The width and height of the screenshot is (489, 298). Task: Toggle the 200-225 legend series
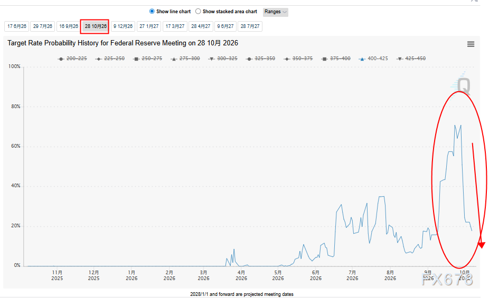72,59
